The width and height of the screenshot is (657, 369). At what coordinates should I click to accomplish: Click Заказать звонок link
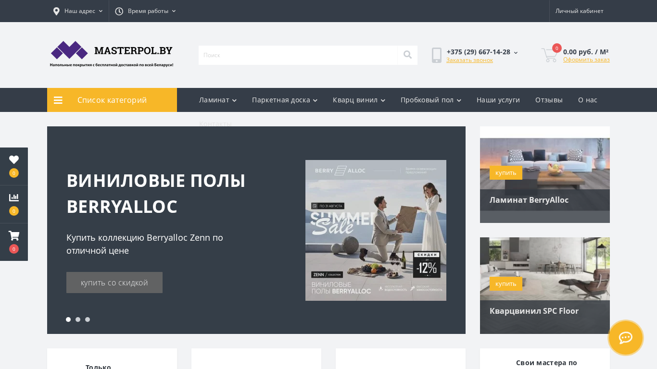pyautogui.click(x=469, y=60)
